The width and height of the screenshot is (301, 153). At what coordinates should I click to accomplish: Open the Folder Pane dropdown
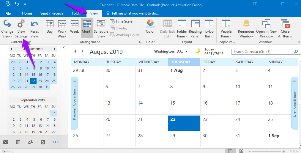[182, 29]
